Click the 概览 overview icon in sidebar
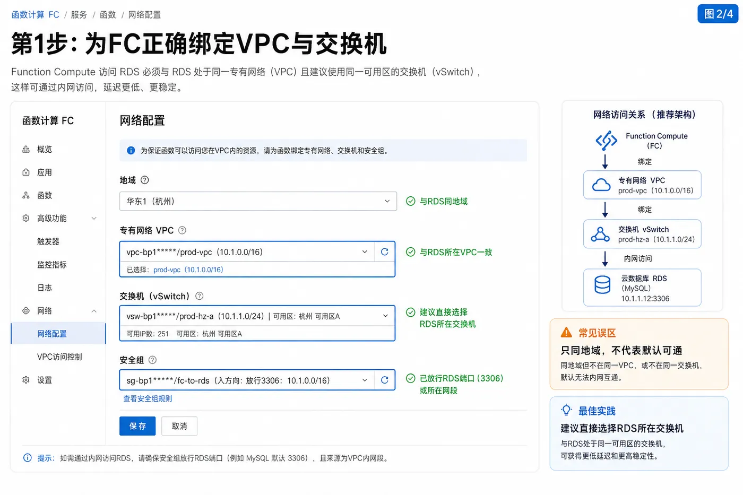 point(26,150)
